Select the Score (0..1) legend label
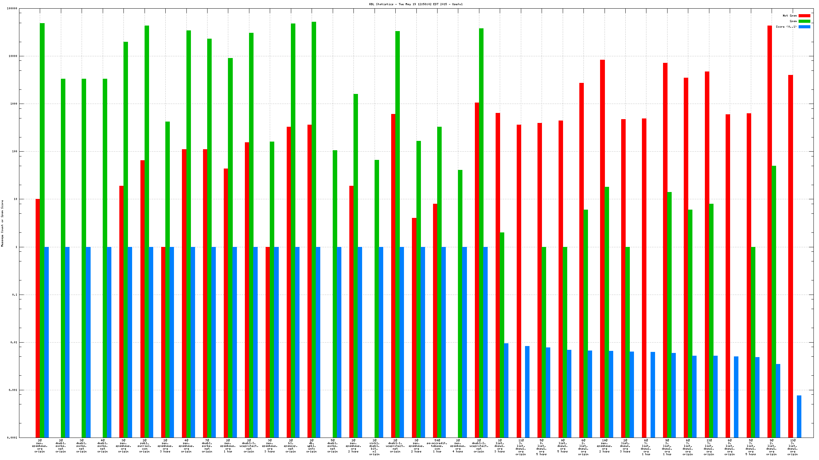This screenshot has height=460, width=819. [786, 27]
